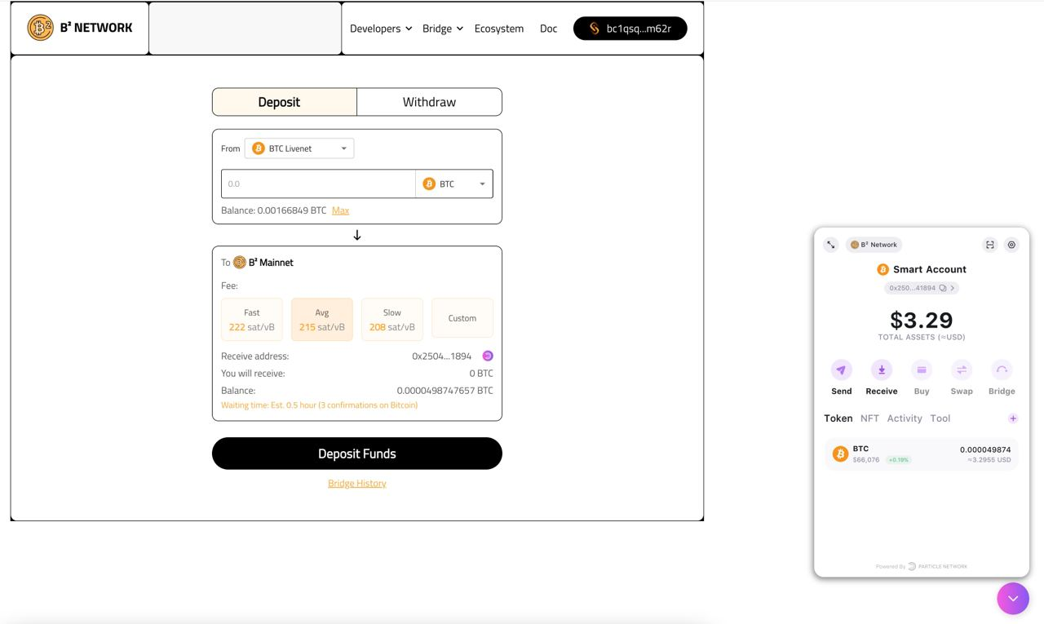Open the chevron next to wallet address
1044x624 pixels.
pos(952,288)
